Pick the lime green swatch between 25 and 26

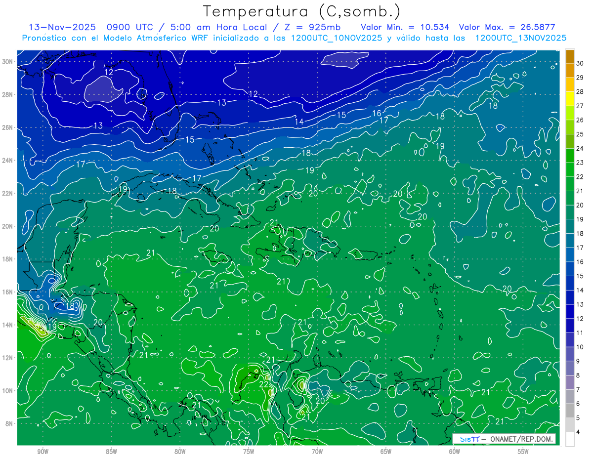(570, 127)
